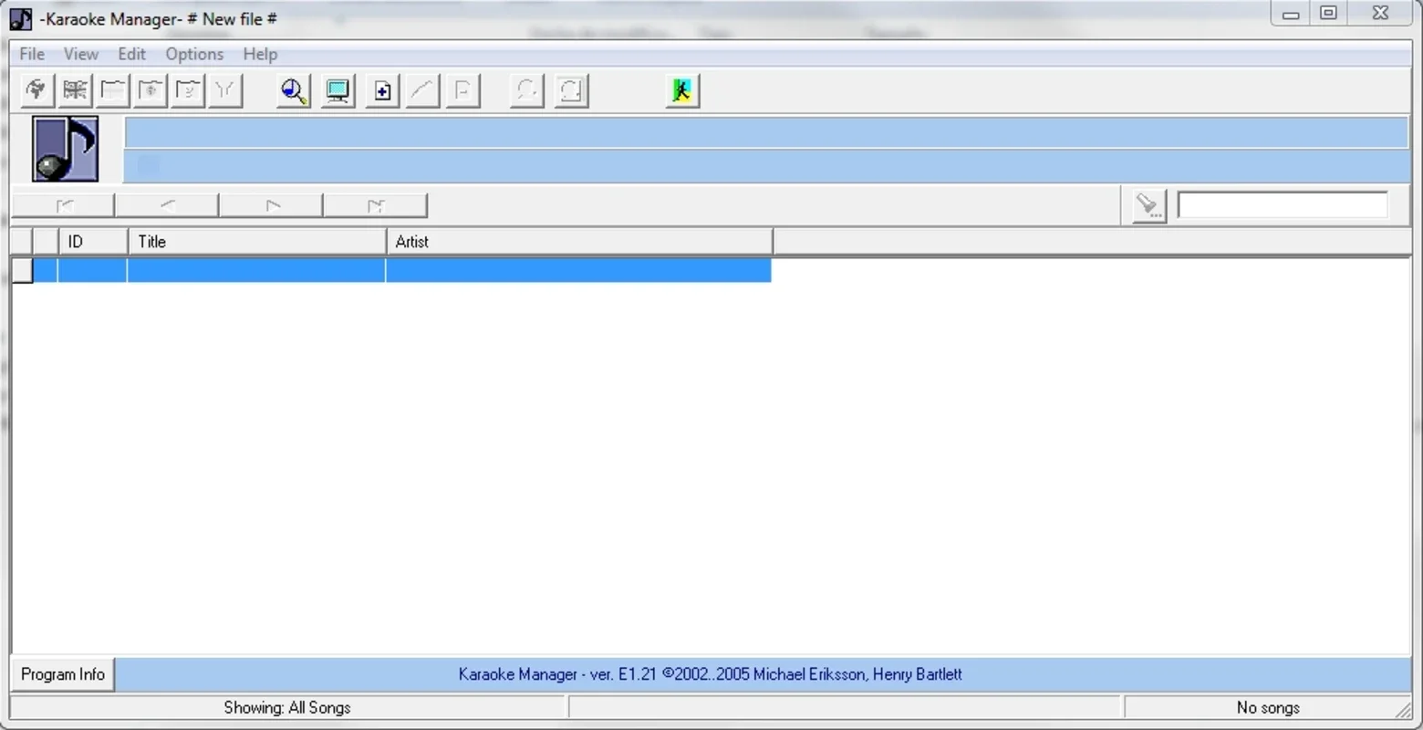Image resolution: width=1423 pixels, height=730 pixels.
Task: Click the folder icon with center dot
Action: [150, 90]
